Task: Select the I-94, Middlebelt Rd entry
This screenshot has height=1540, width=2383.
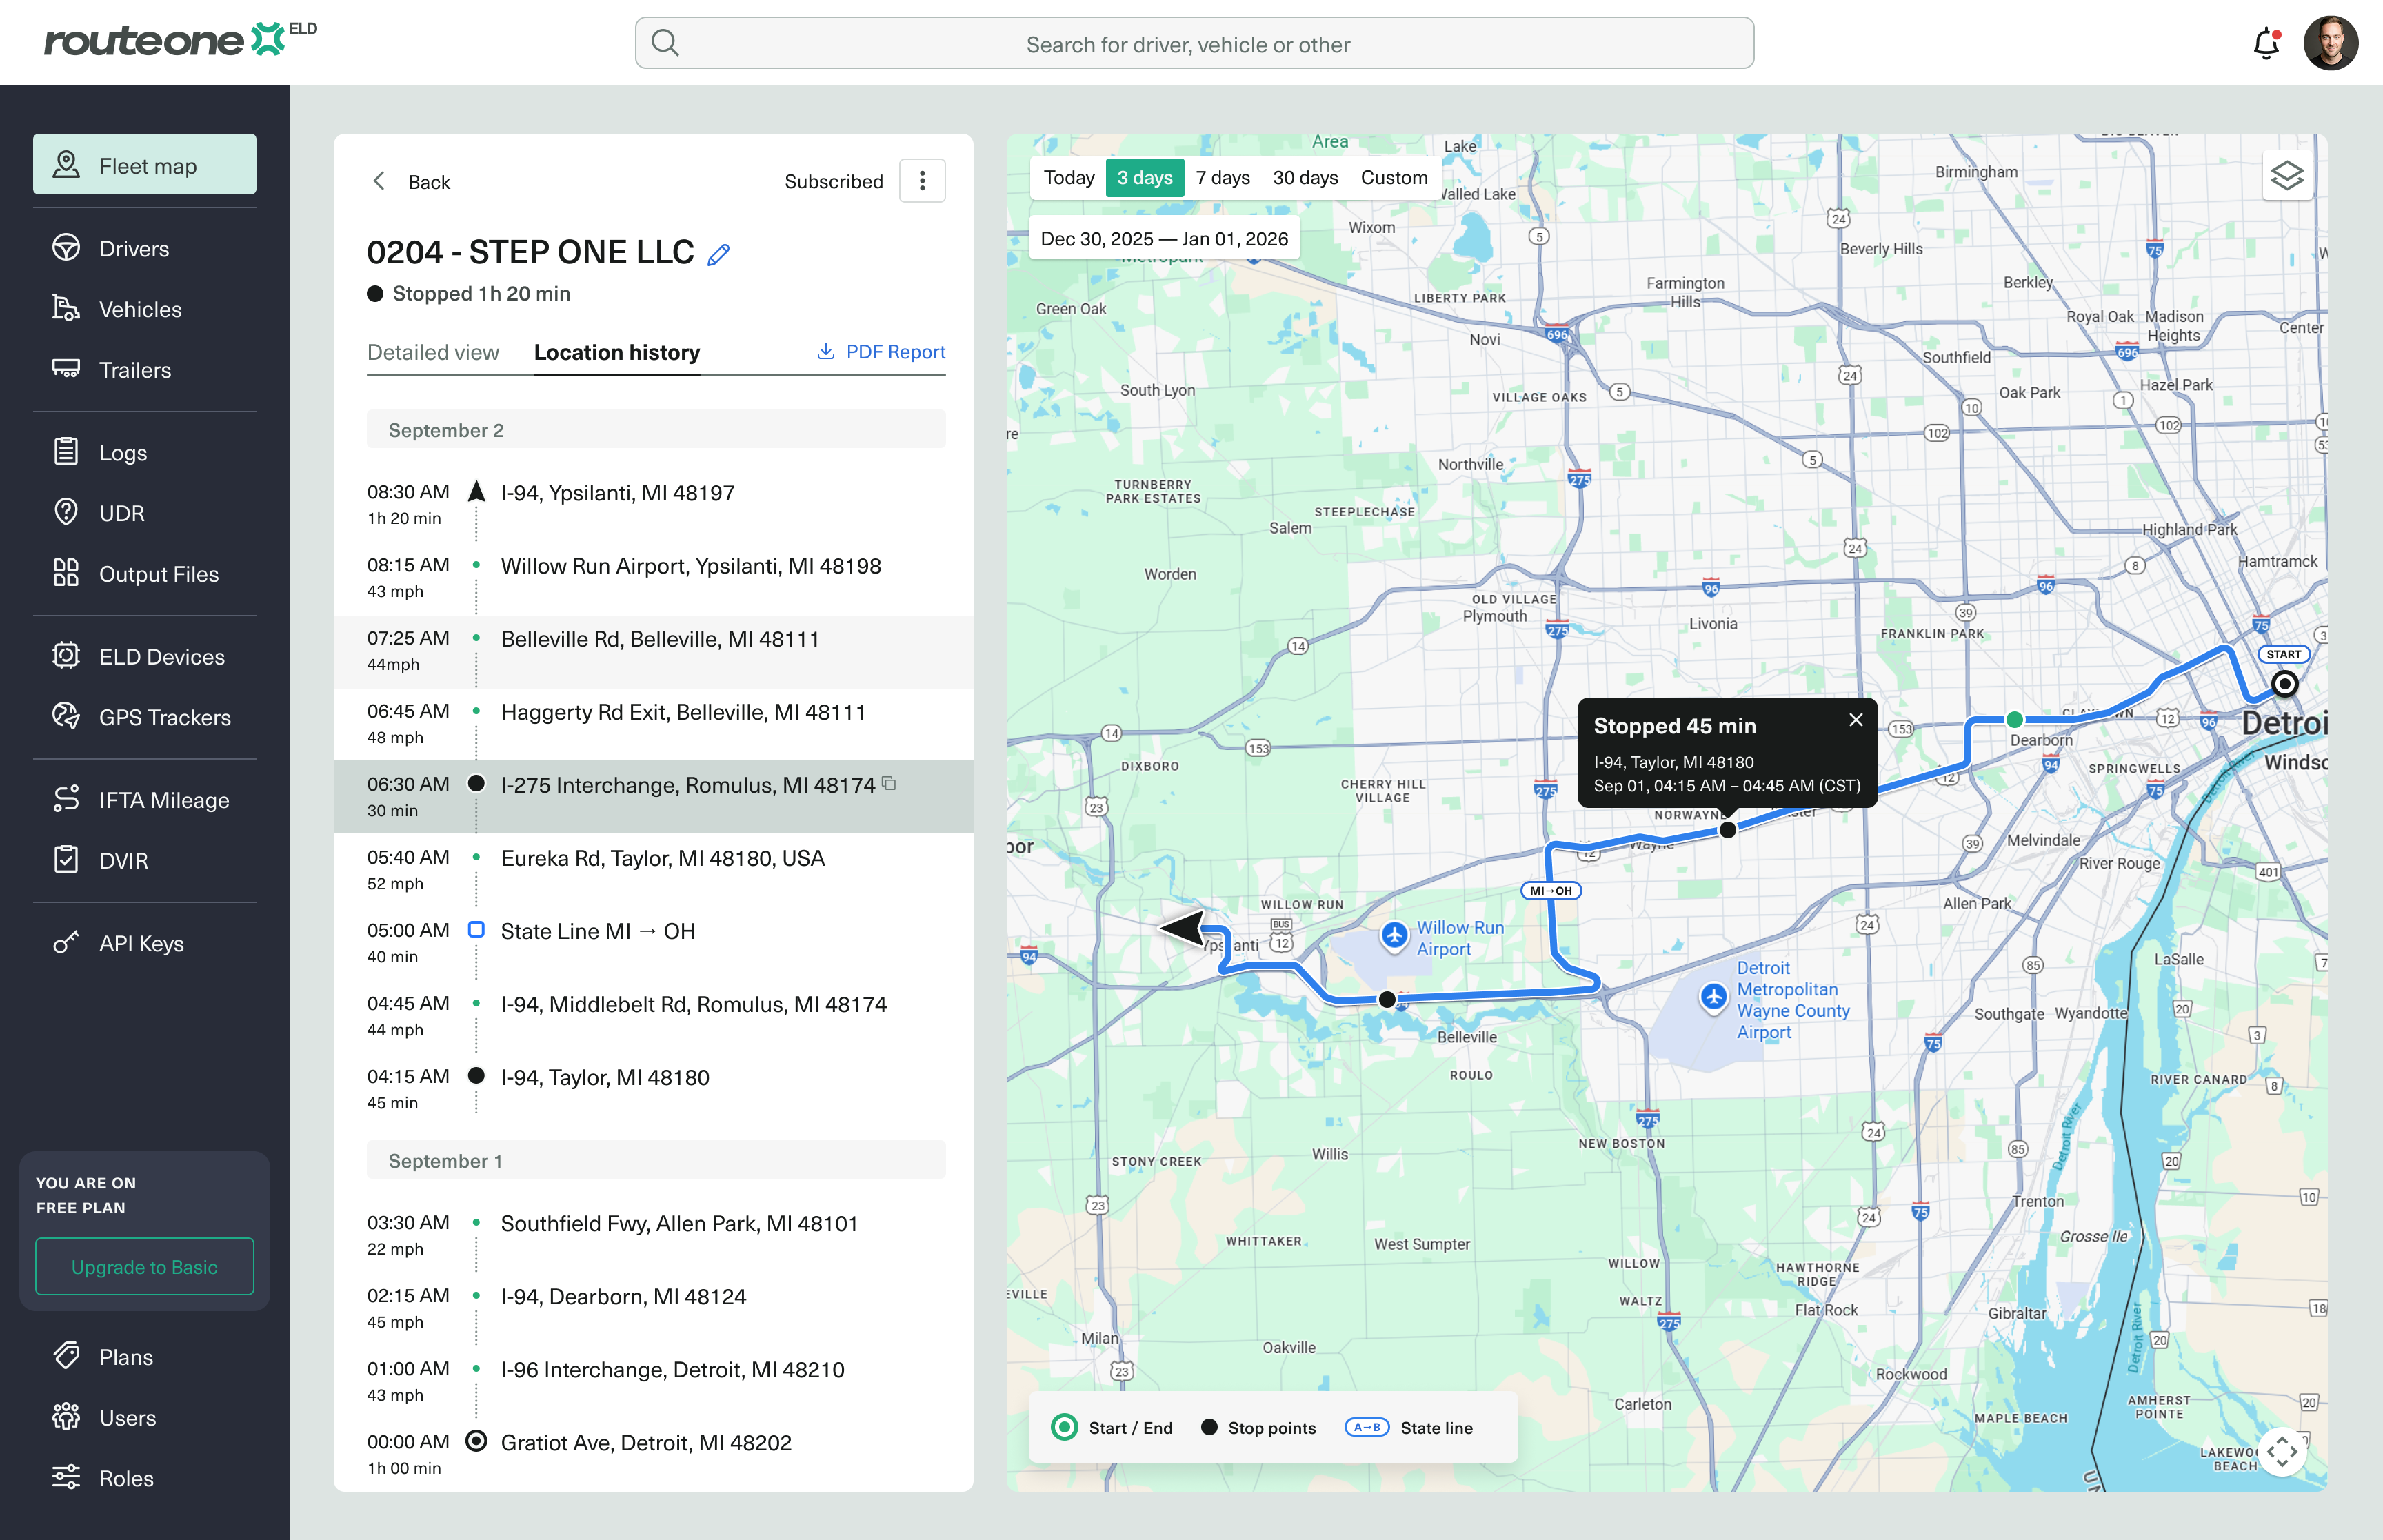Action: coord(653,1016)
